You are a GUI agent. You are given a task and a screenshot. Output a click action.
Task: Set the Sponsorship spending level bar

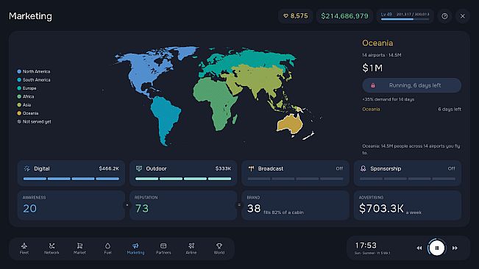(408, 179)
